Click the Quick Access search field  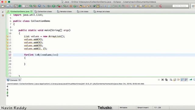point(180,6)
